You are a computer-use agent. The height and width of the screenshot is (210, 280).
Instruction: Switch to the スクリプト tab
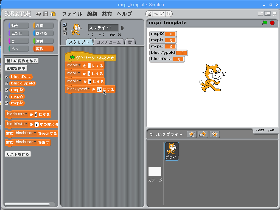tap(79, 42)
